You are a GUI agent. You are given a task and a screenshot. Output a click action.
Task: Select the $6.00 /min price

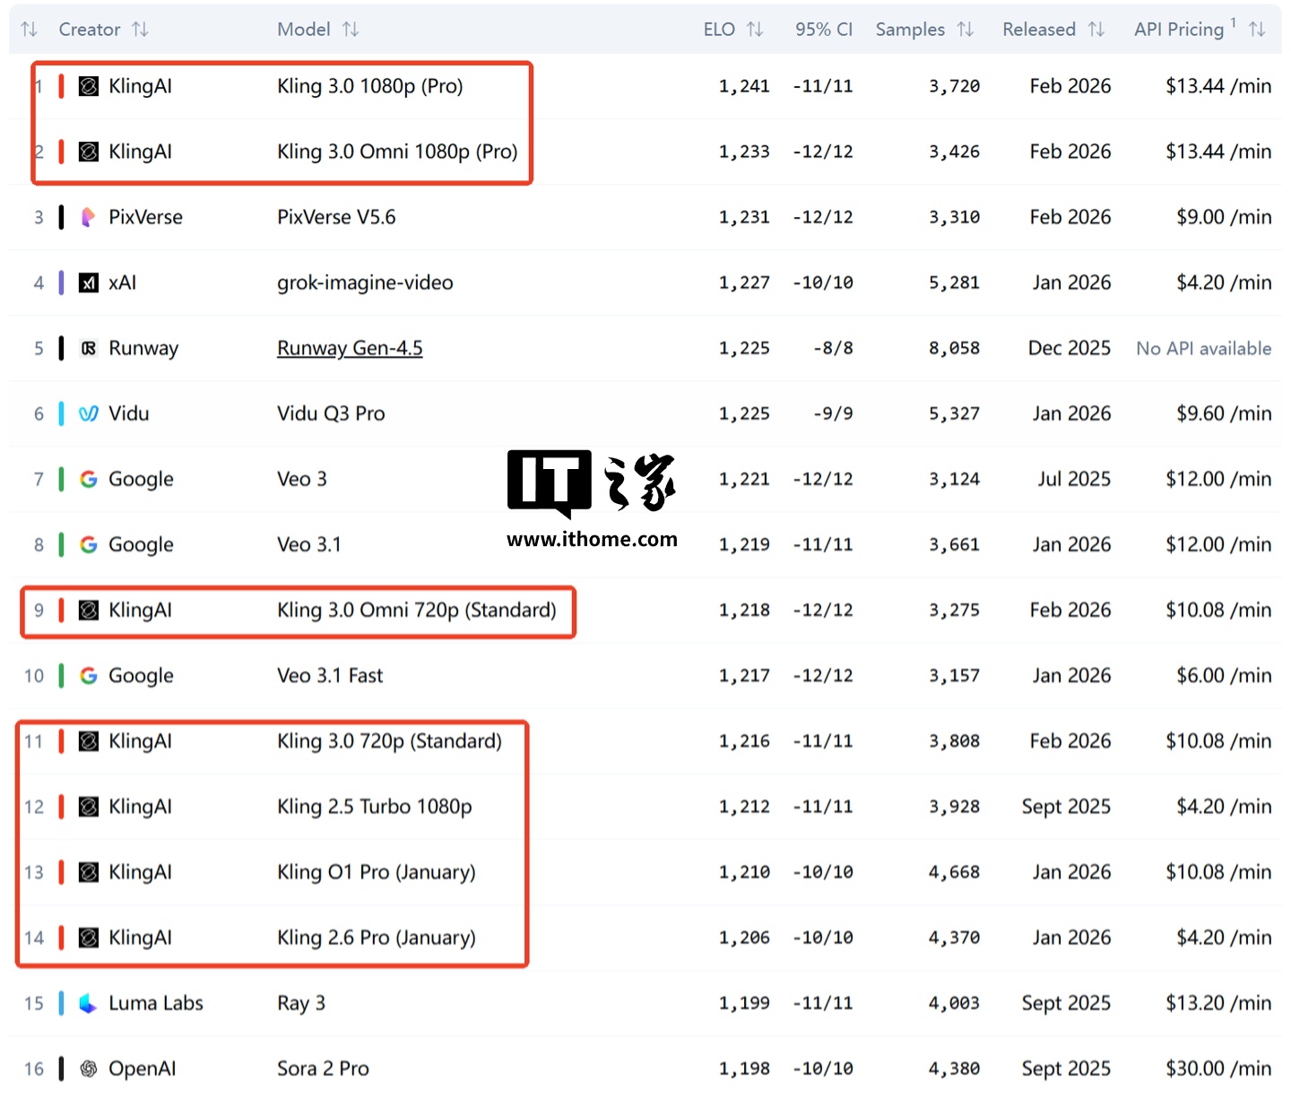click(1224, 675)
